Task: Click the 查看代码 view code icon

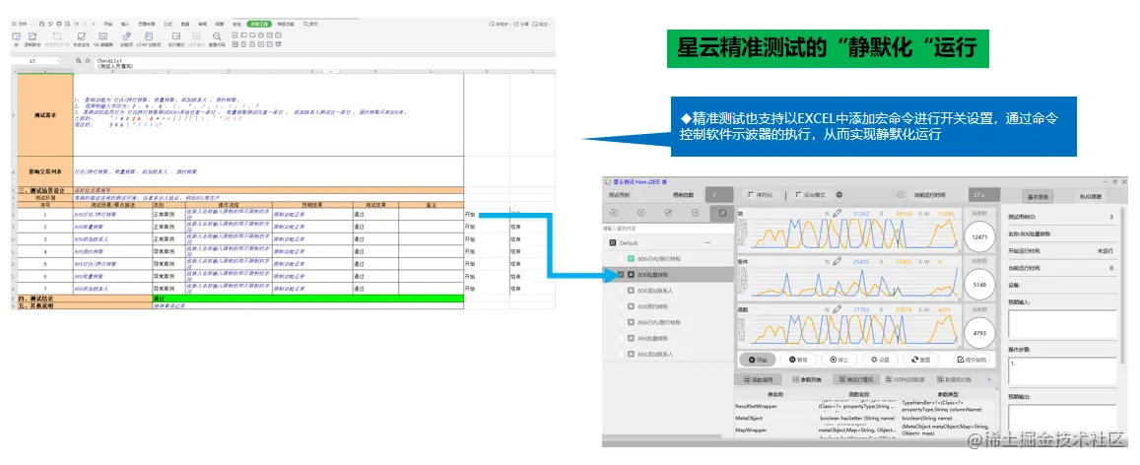Action: pos(217,38)
